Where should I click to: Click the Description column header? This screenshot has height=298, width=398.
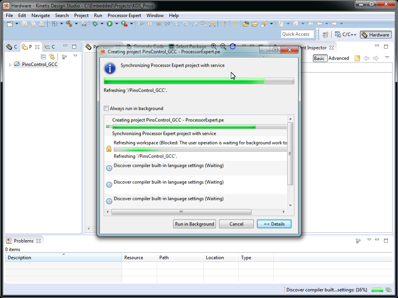[63, 258]
